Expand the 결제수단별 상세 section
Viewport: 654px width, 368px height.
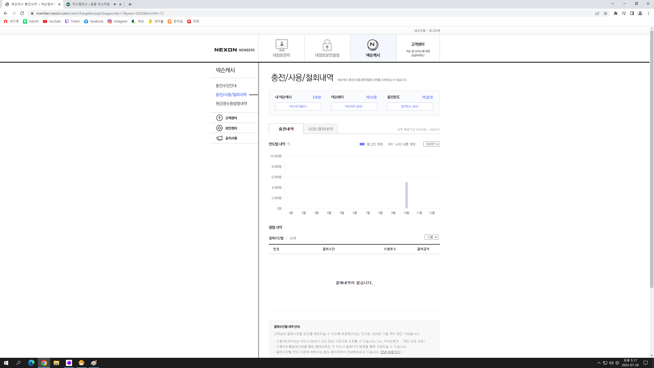pos(293,238)
